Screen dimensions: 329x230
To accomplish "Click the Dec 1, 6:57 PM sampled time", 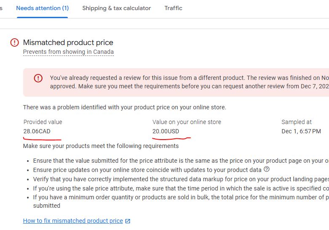I will point(301,131).
